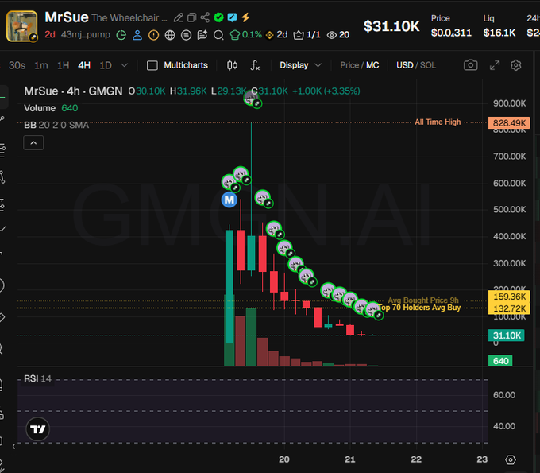Click the $31.10K market cap value
The width and height of the screenshot is (540, 473).
coord(391,26)
